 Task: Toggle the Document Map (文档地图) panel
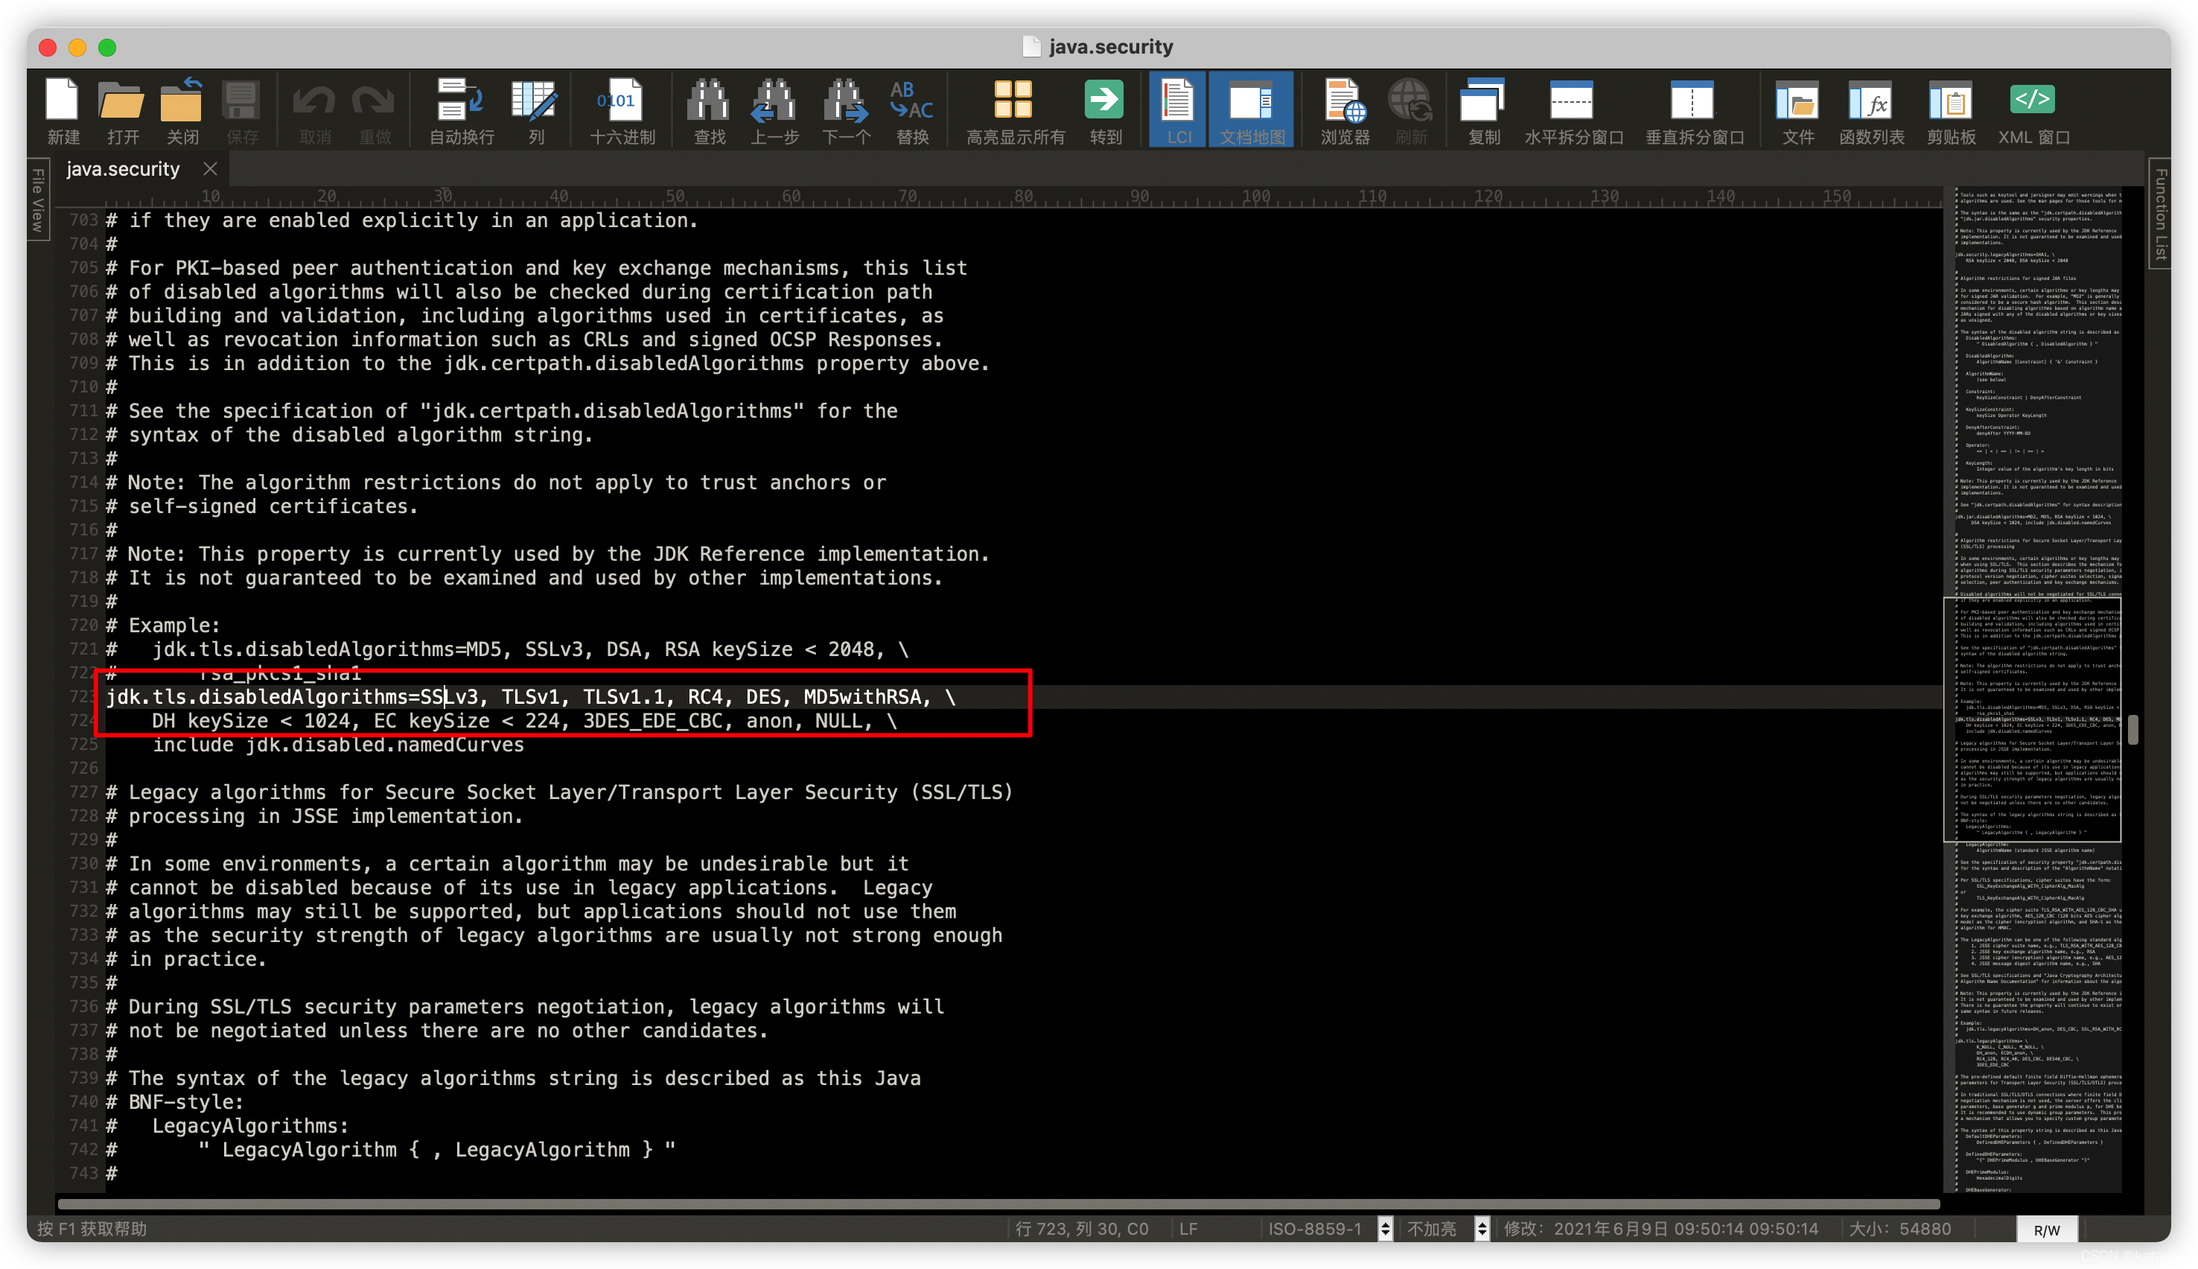[x=1252, y=111]
